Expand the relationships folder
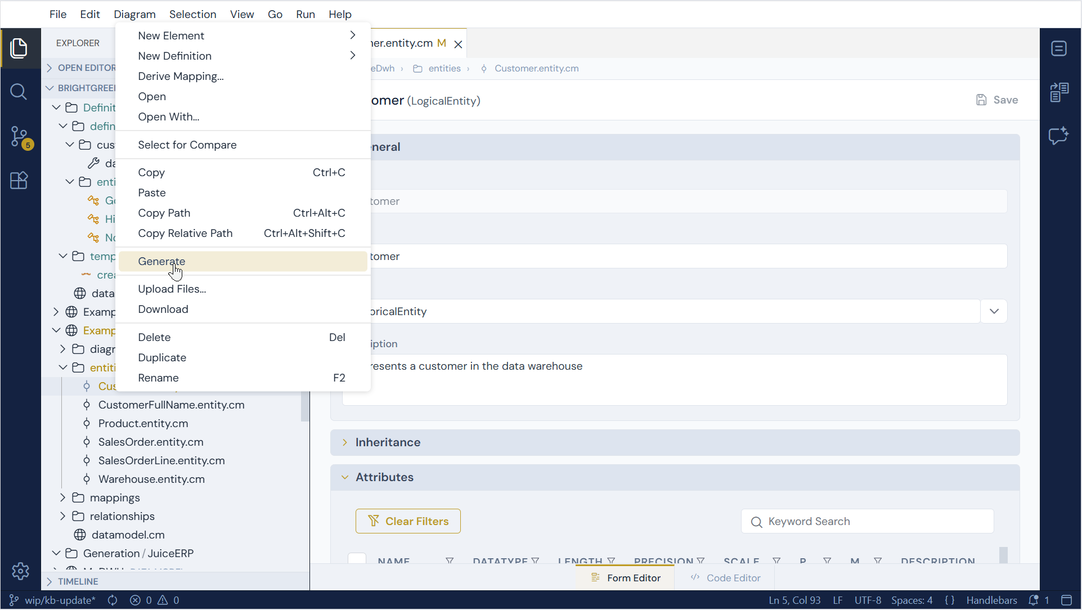1082x610 pixels. (63, 517)
